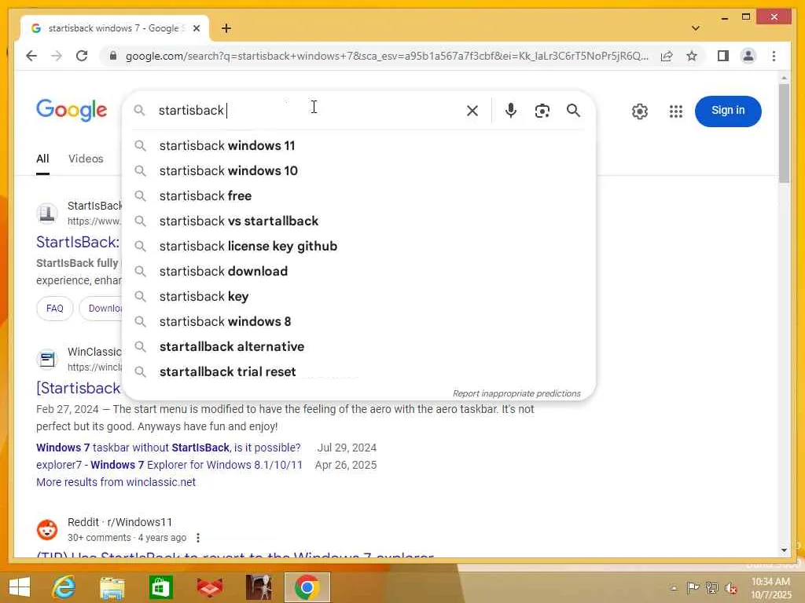Show hidden tray icons arrow

[674, 588]
